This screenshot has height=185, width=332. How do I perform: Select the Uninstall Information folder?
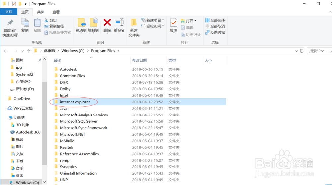139,173
